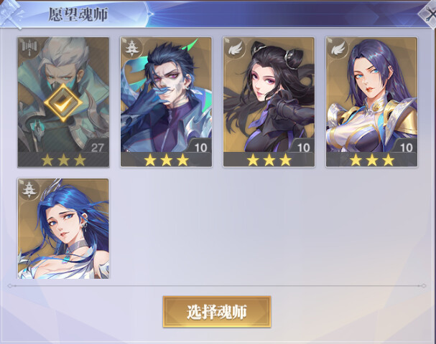This screenshot has width=436, height=344.
Task: Click the three-star rating under gold-armored woman
Action: 372,160
